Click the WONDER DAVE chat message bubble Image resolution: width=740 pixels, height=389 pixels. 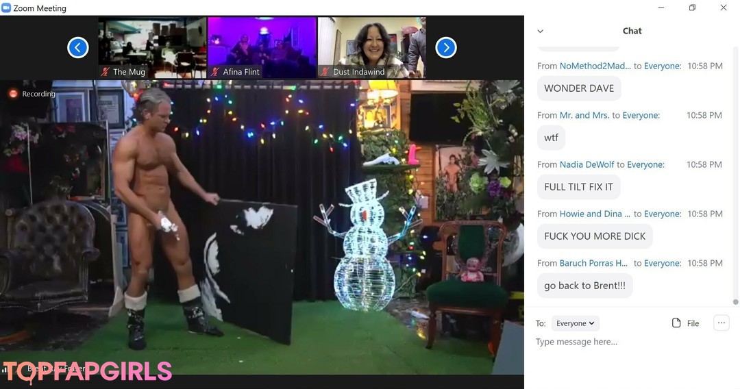[579, 88]
